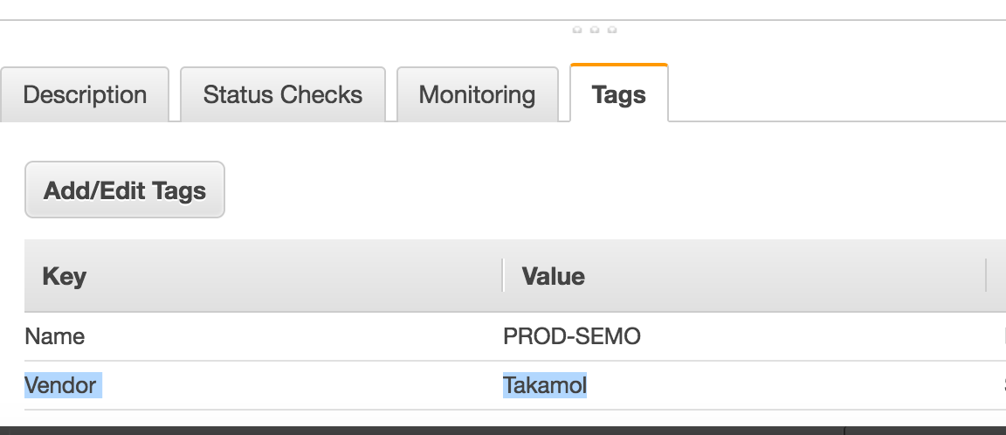Viewport: 1006px width, 435px height.
Task: Switch to the Status Checks tab
Action: click(282, 94)
